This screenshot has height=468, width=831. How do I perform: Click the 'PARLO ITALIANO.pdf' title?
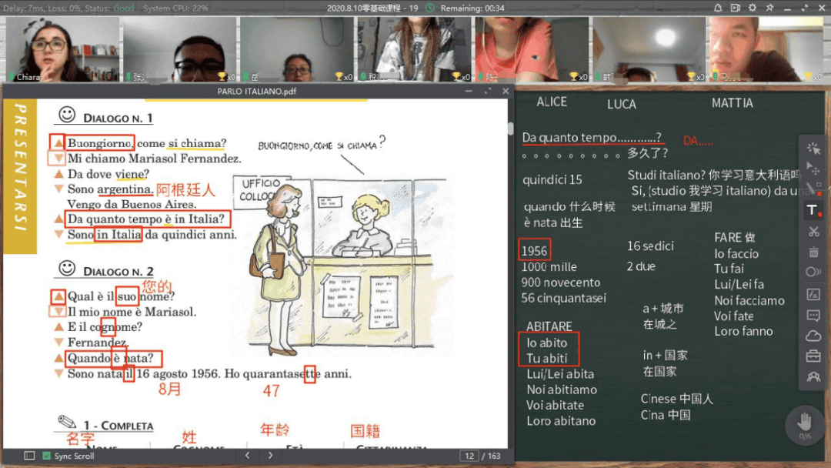coord(256,91)
